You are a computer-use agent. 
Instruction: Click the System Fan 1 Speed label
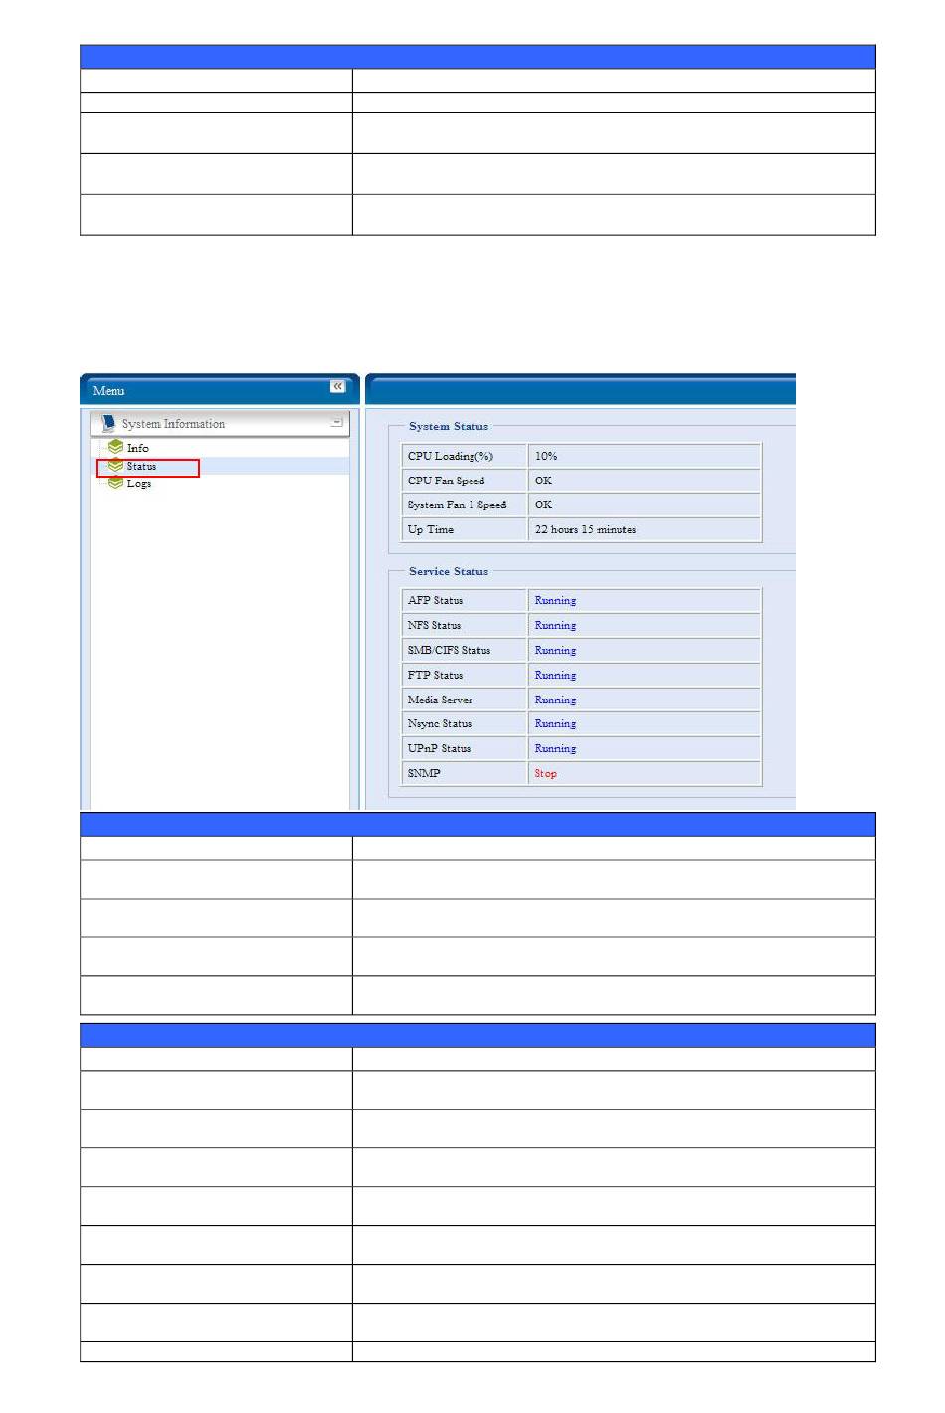click(x=457, y=505)
